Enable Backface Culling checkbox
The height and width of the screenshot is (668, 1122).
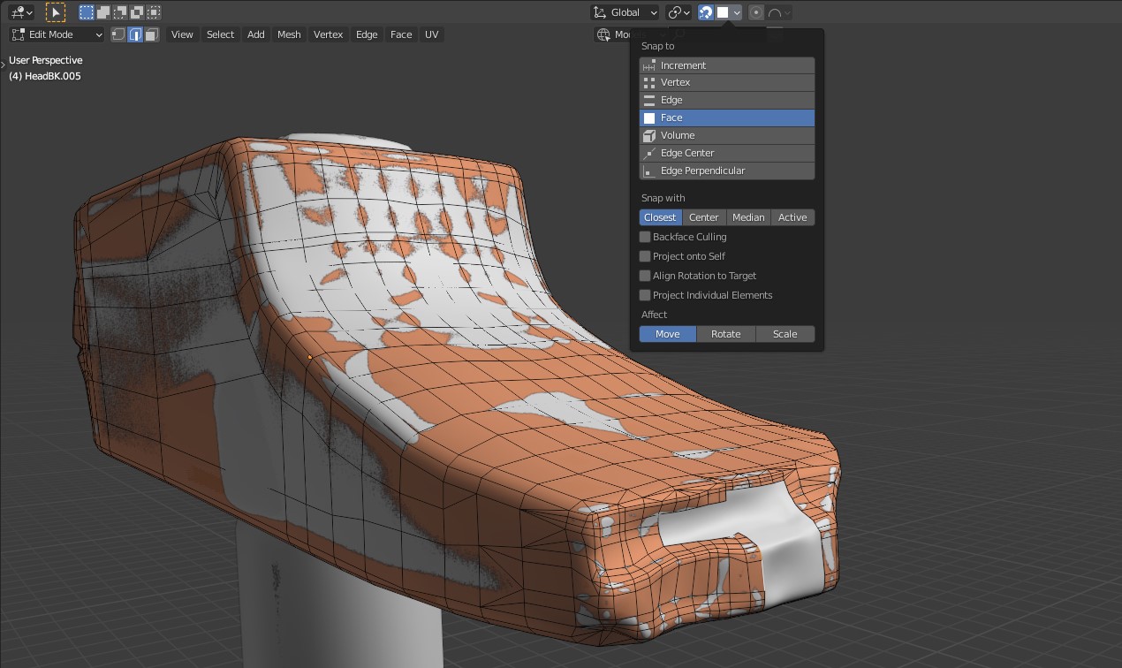pos(645,237)
